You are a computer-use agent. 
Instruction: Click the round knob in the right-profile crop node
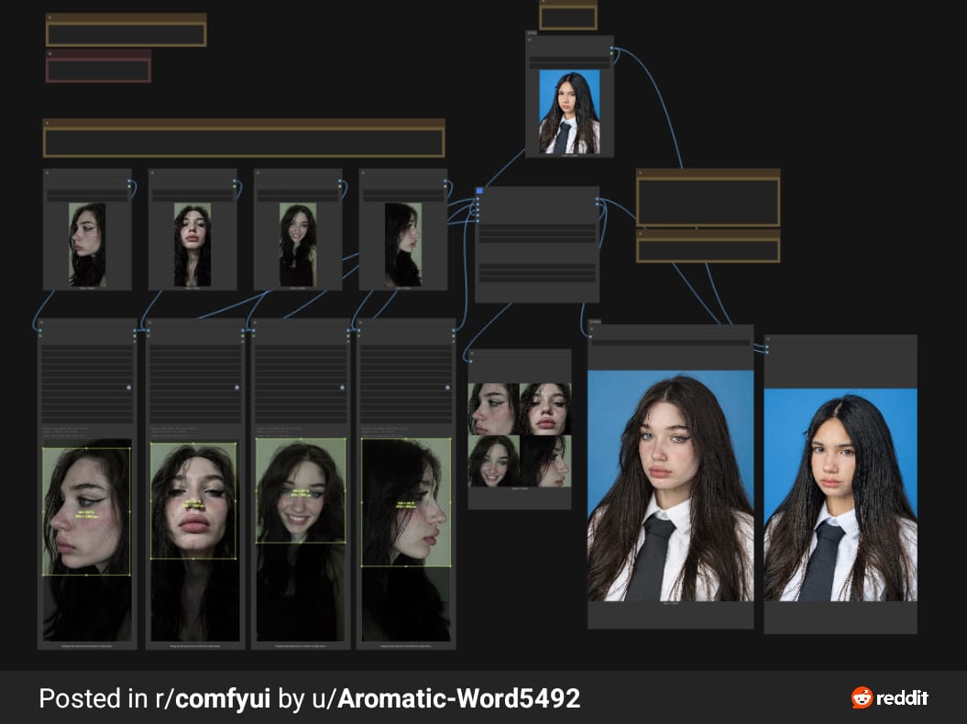(450, 388)
